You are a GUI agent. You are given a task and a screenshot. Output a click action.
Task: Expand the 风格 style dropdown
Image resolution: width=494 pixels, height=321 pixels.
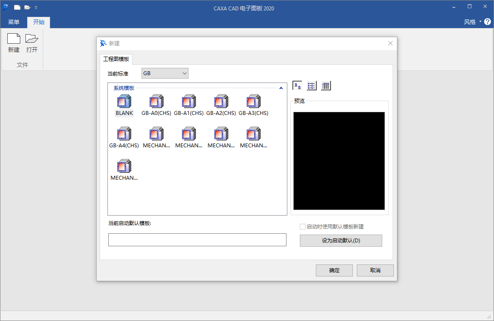pos(472,22)
